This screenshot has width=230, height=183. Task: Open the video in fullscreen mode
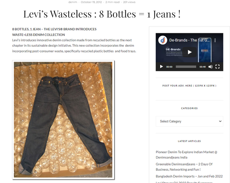[217, 67]
